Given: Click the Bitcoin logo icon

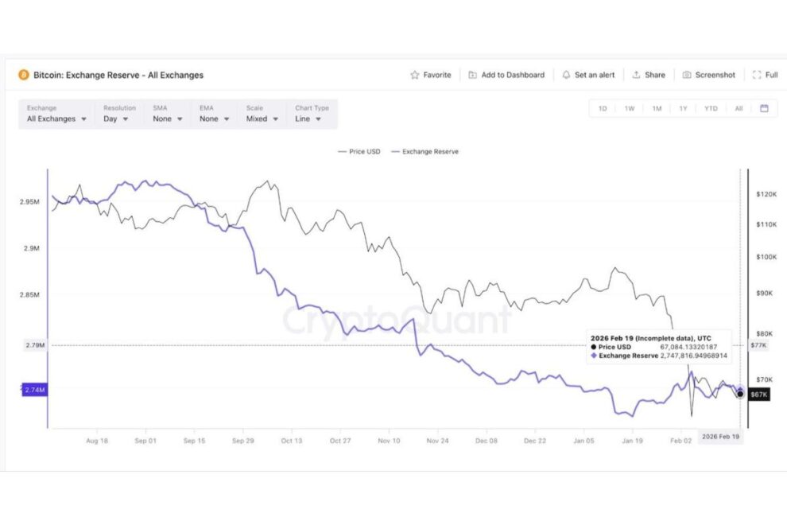Looking at the screenshot, I should click(24, 74).
